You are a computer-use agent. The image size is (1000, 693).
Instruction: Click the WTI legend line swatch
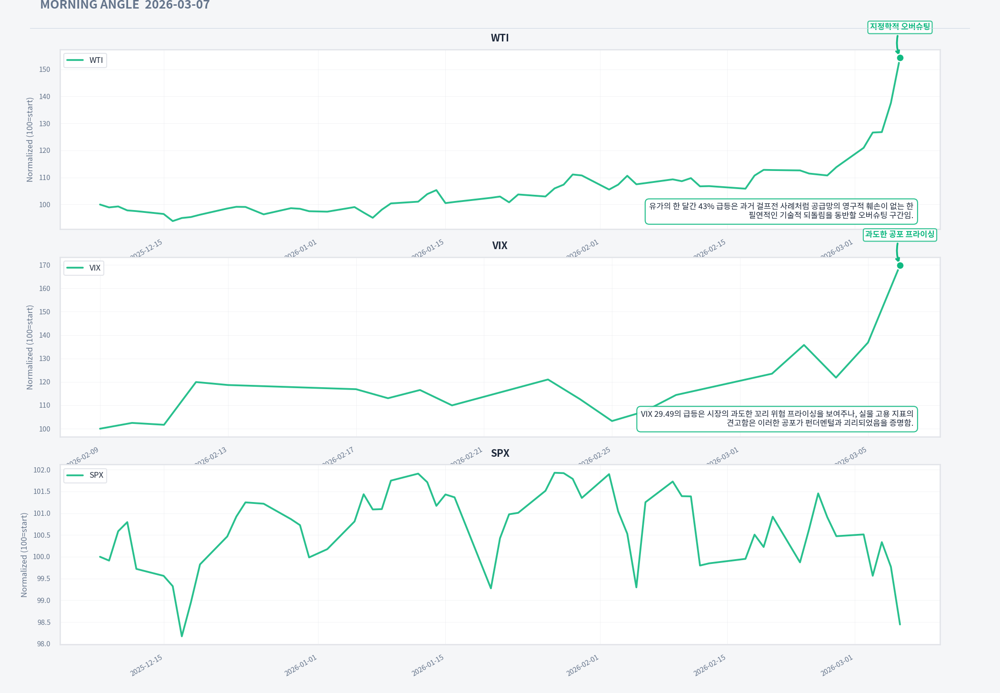point(75,60)
